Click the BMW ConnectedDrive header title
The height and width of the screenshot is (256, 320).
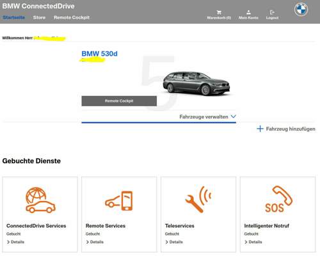(x=38, y=6)
